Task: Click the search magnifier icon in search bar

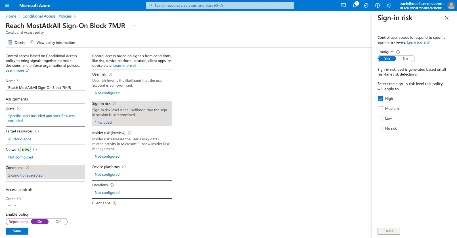Action: 150,5
